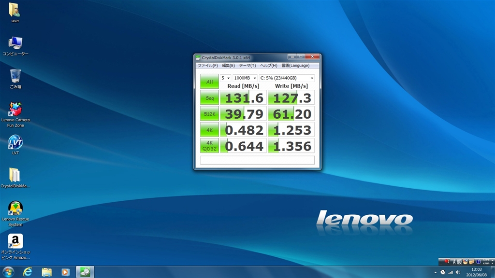Open the taskbar clock showing 13:03

coord(476,272)
